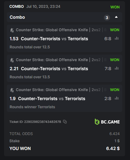Viewport: 130px width, 160px height.
Task: Open stats for the 6:8 match
Action: [117, 38]
